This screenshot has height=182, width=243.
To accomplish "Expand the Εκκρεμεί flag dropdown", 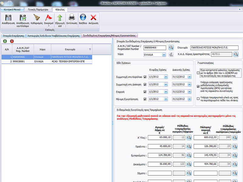I will coord(49,26).
